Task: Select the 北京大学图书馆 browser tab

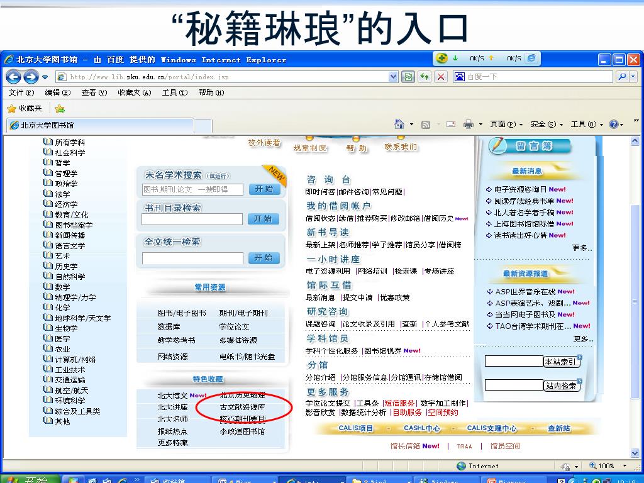Action: point(100,125)
